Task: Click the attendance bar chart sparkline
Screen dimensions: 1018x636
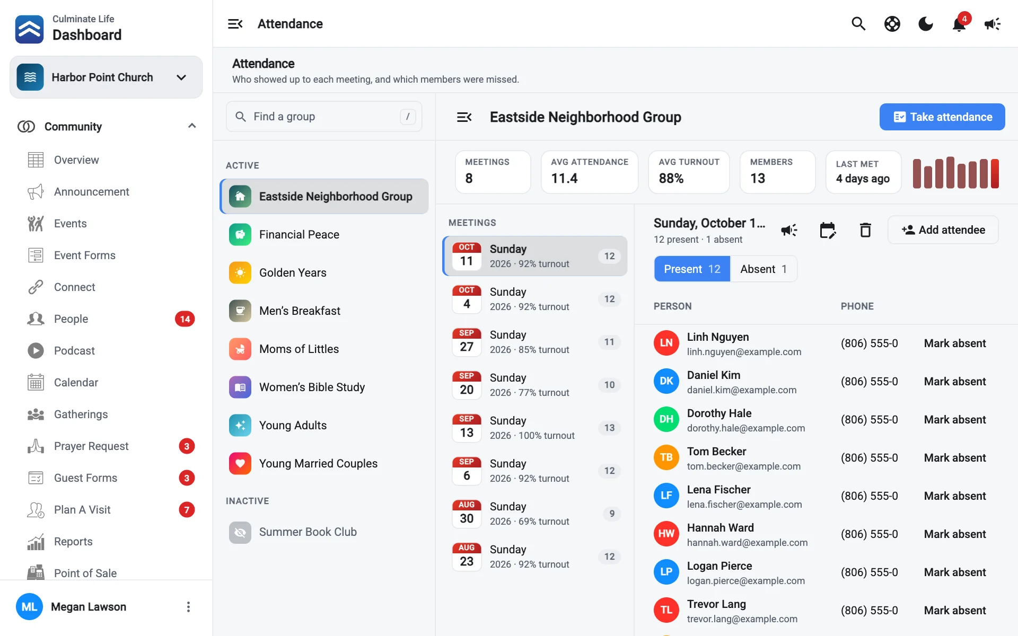Action: coord(956,173)
